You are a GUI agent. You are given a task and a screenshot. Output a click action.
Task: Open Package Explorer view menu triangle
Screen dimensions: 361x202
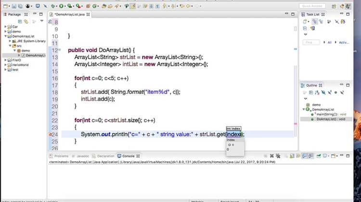click(x=42, y=21)
